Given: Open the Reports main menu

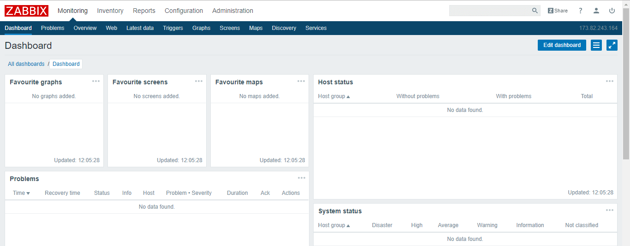Looking at the screenshot, I should click(x=144, y=11).
